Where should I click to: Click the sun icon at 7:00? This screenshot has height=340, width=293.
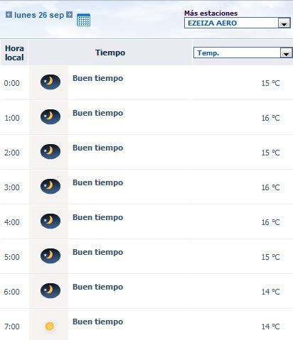point(50,327)
